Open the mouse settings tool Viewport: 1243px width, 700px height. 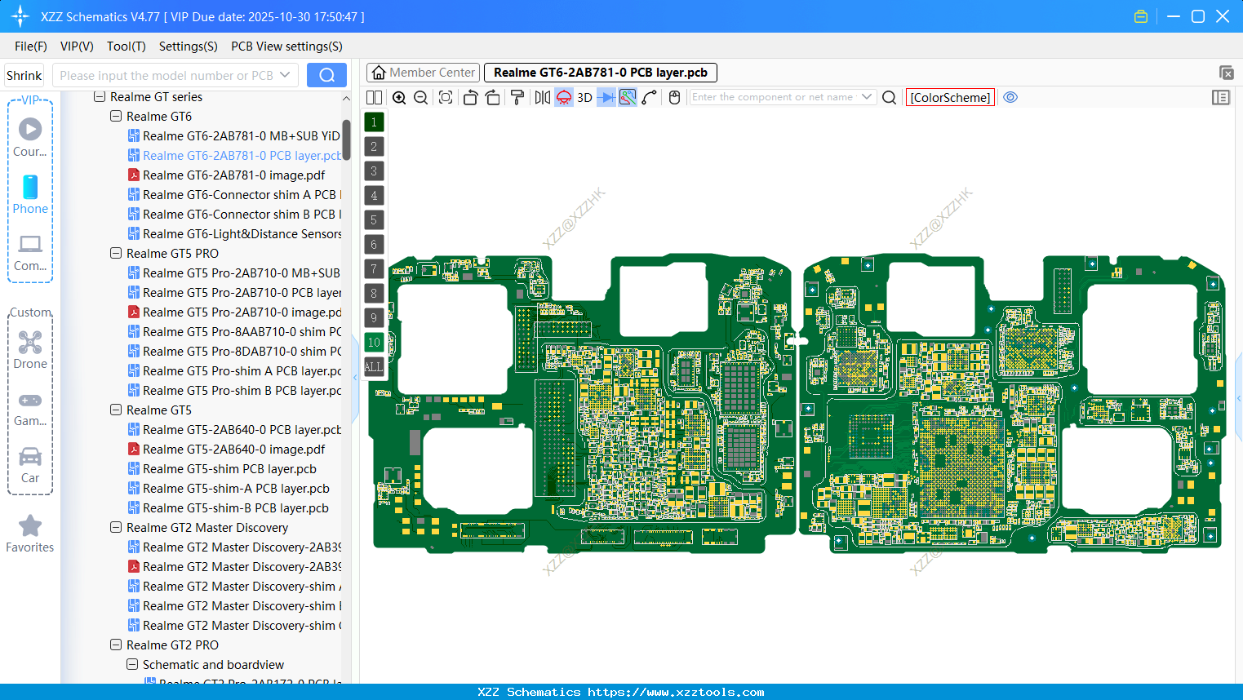674,98
